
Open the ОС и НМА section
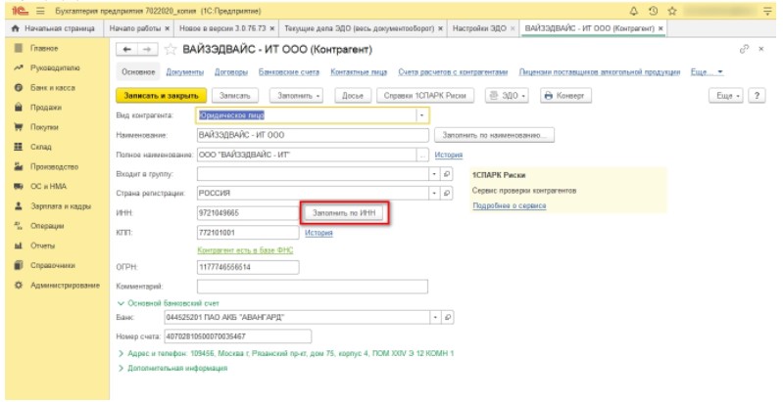click(x=48, y=186)
